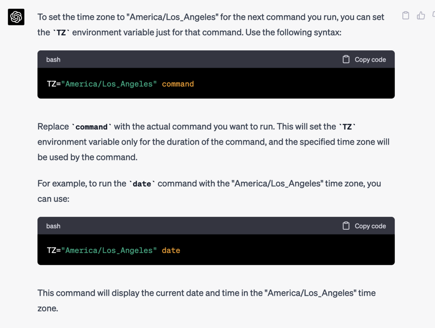This screenshot has width=435, height=328.
Task: Click the inline `date` code in the For example sentence
Action: click(x=142, y=184)
